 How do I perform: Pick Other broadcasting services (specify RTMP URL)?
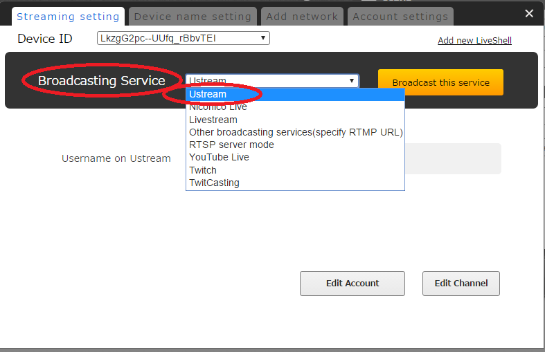(x=295, y=132)
